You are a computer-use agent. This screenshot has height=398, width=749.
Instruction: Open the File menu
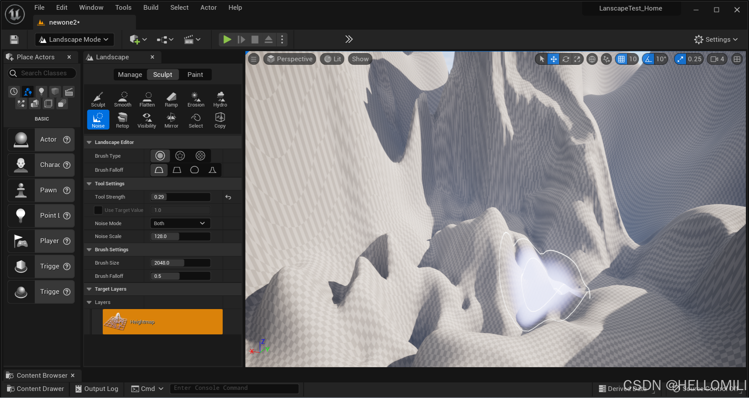coord(39,7)
